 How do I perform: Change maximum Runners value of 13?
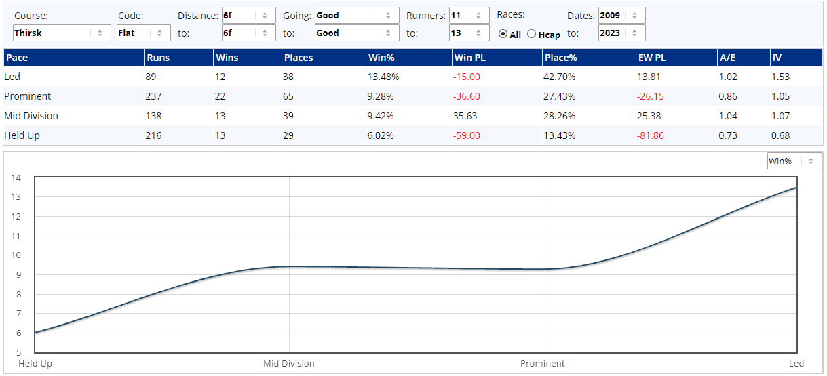pos(469,33)
